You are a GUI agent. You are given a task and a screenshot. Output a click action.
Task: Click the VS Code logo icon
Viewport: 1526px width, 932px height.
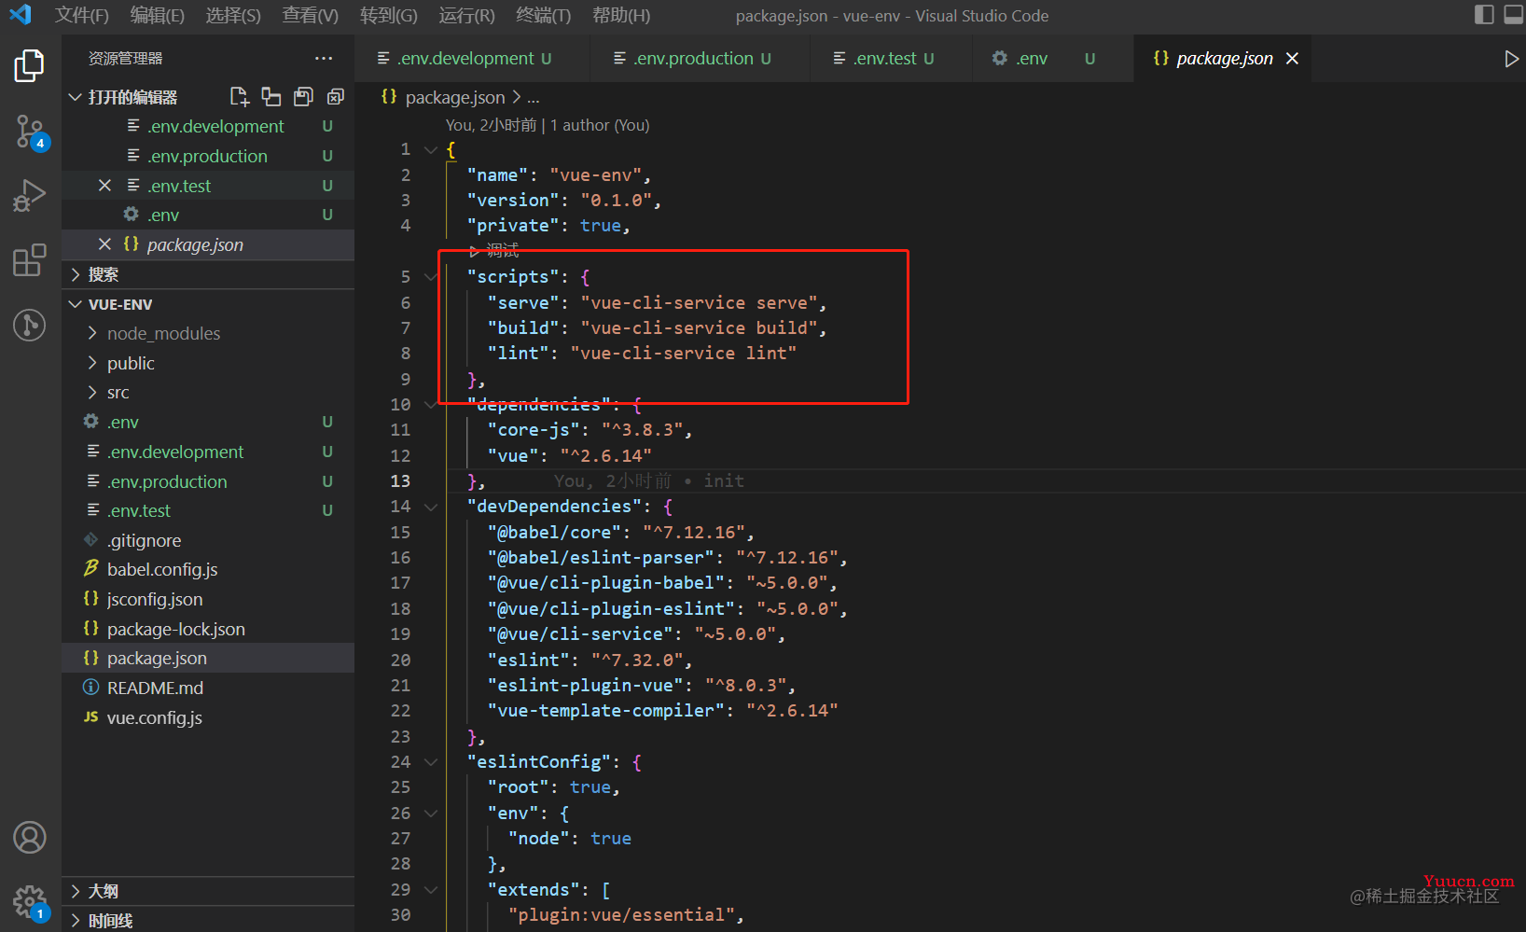20,15
